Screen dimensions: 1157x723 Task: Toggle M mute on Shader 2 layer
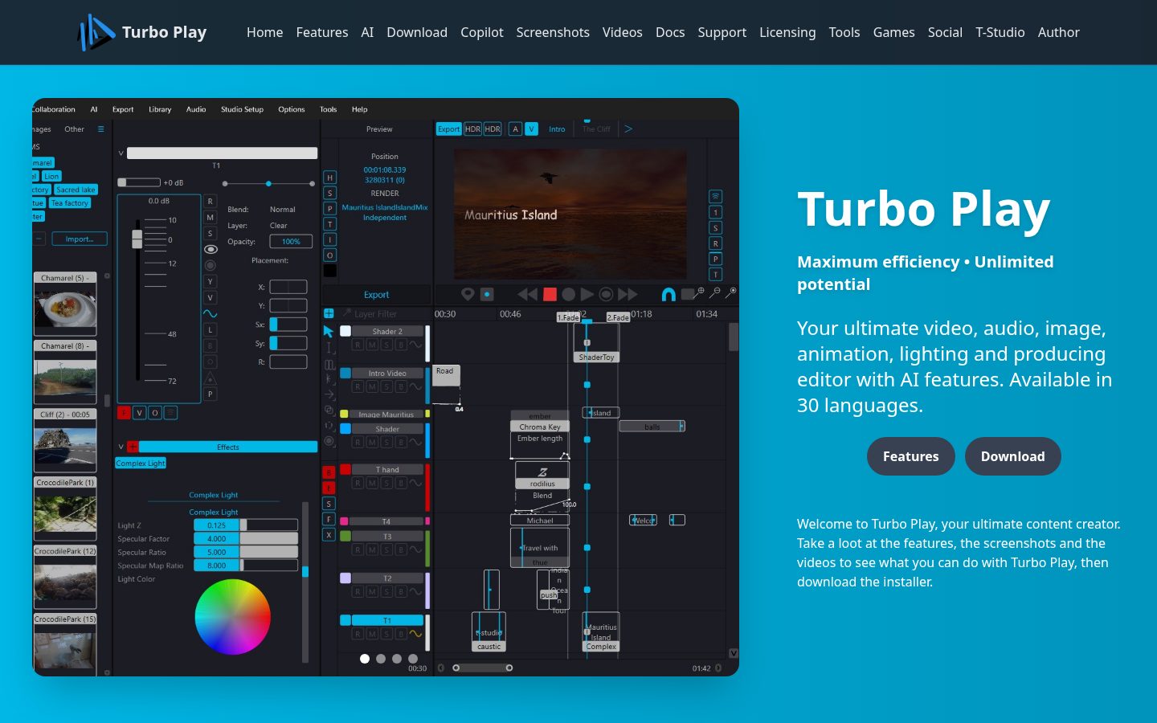click(x=372, y=345)
